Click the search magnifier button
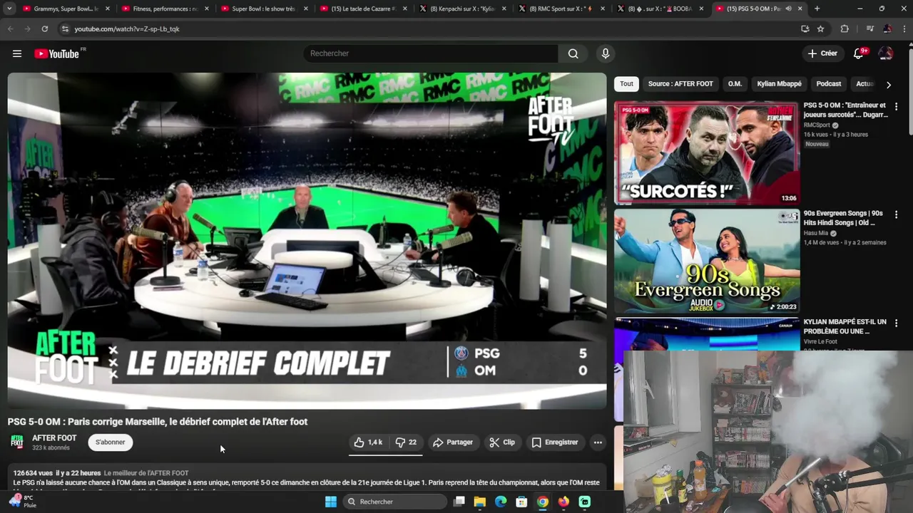The width and height of the screenshot is (913, 513). pyautogui.click(x=573, y=53)
